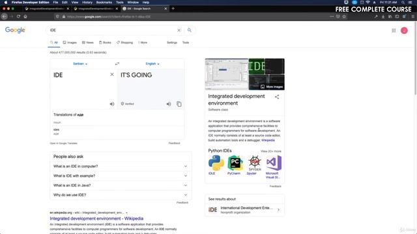Switch to the News search tab
This screenshot has width=417, height=234.
(88, 42)
